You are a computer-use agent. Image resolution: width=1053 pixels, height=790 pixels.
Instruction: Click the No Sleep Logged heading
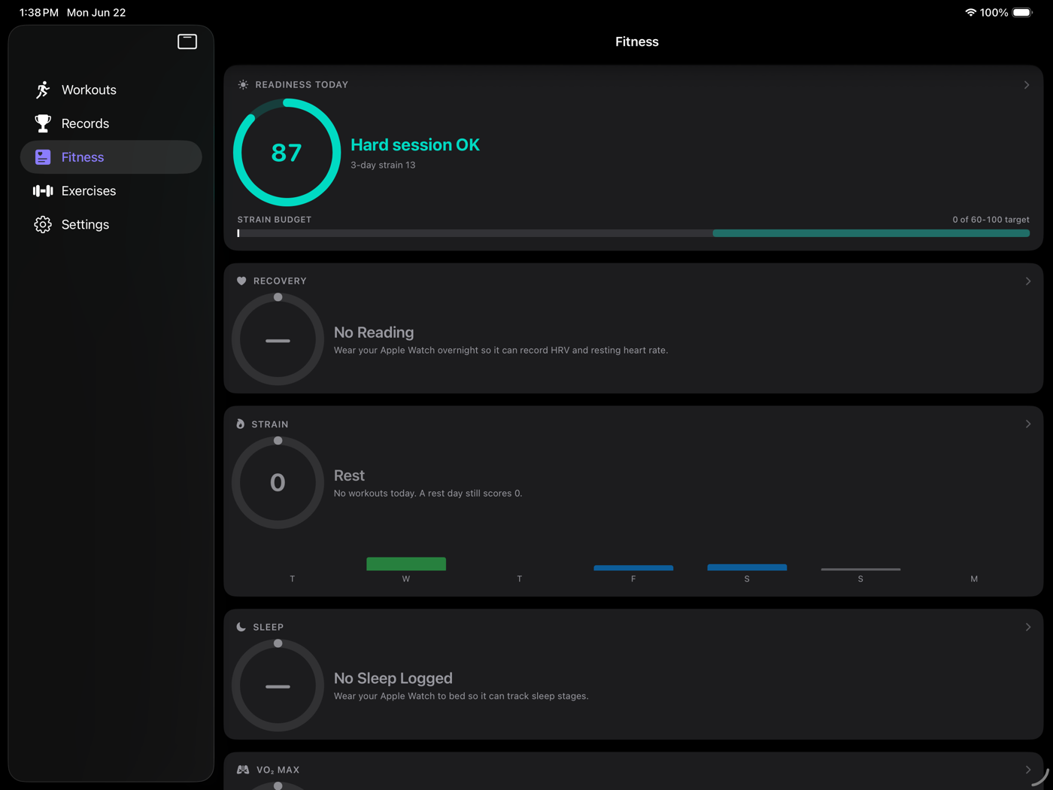click(x=393, y=679)
